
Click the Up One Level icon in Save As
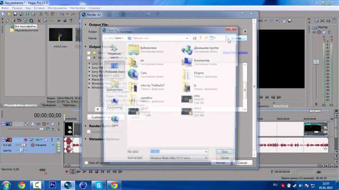tap(200, 38)
